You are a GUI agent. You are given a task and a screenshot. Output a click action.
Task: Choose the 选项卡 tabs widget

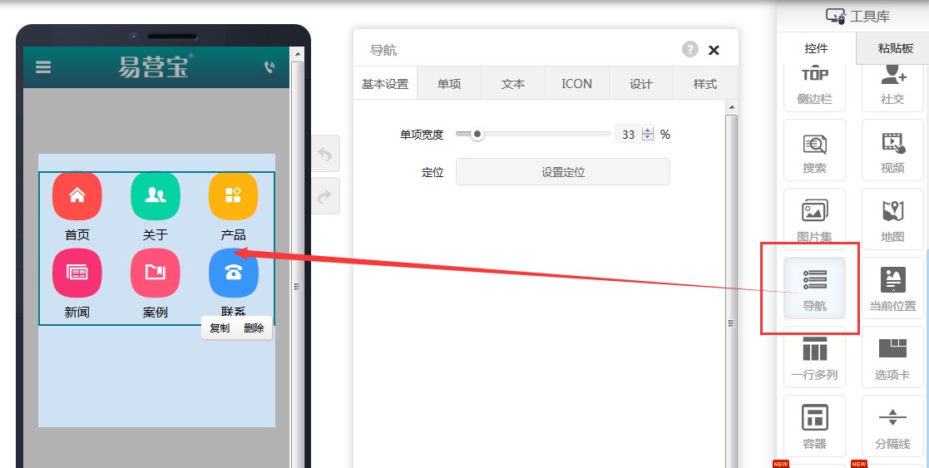pos(892,357)
